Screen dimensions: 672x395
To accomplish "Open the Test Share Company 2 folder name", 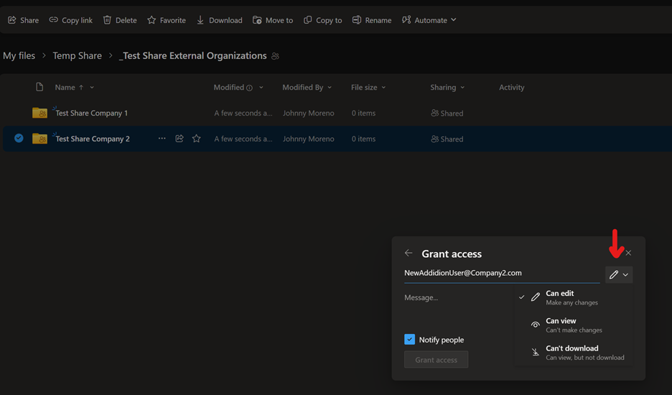I will click(93, 139).
